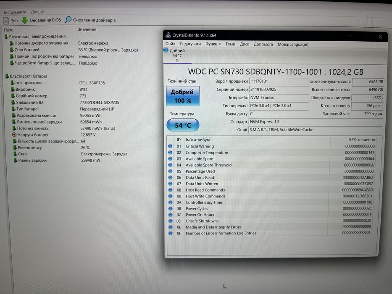392x294 pixels.
Task: Open the Функція menu in CrystalDiskInfo
Action: 213,44
